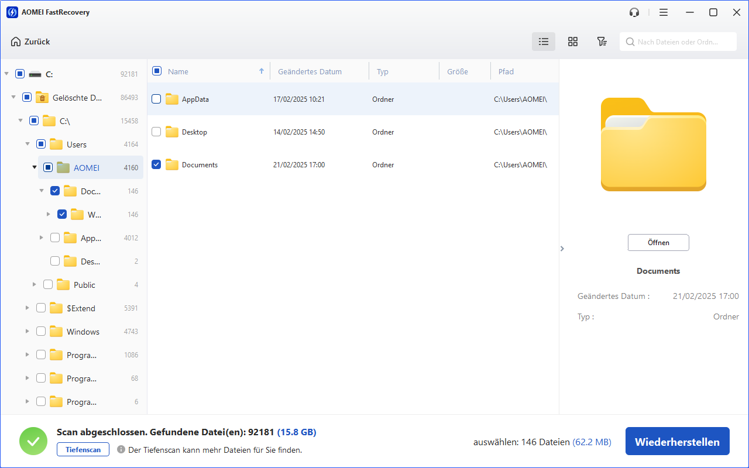Switch to list view mode
The height and width of the screenshot is (468, 749).
tap(544, 42)
